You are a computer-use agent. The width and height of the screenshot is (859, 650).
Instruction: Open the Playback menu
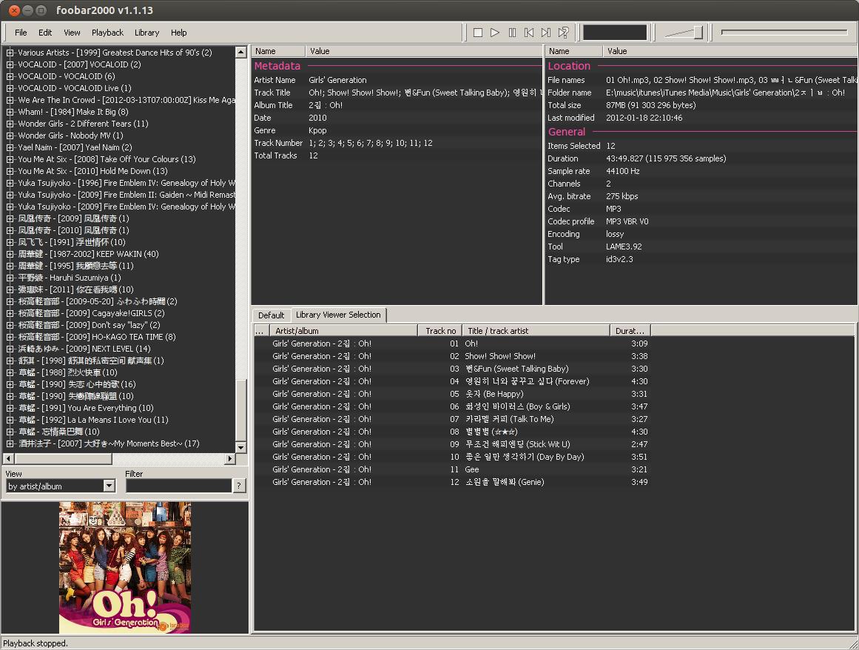(x=107, y=33)
